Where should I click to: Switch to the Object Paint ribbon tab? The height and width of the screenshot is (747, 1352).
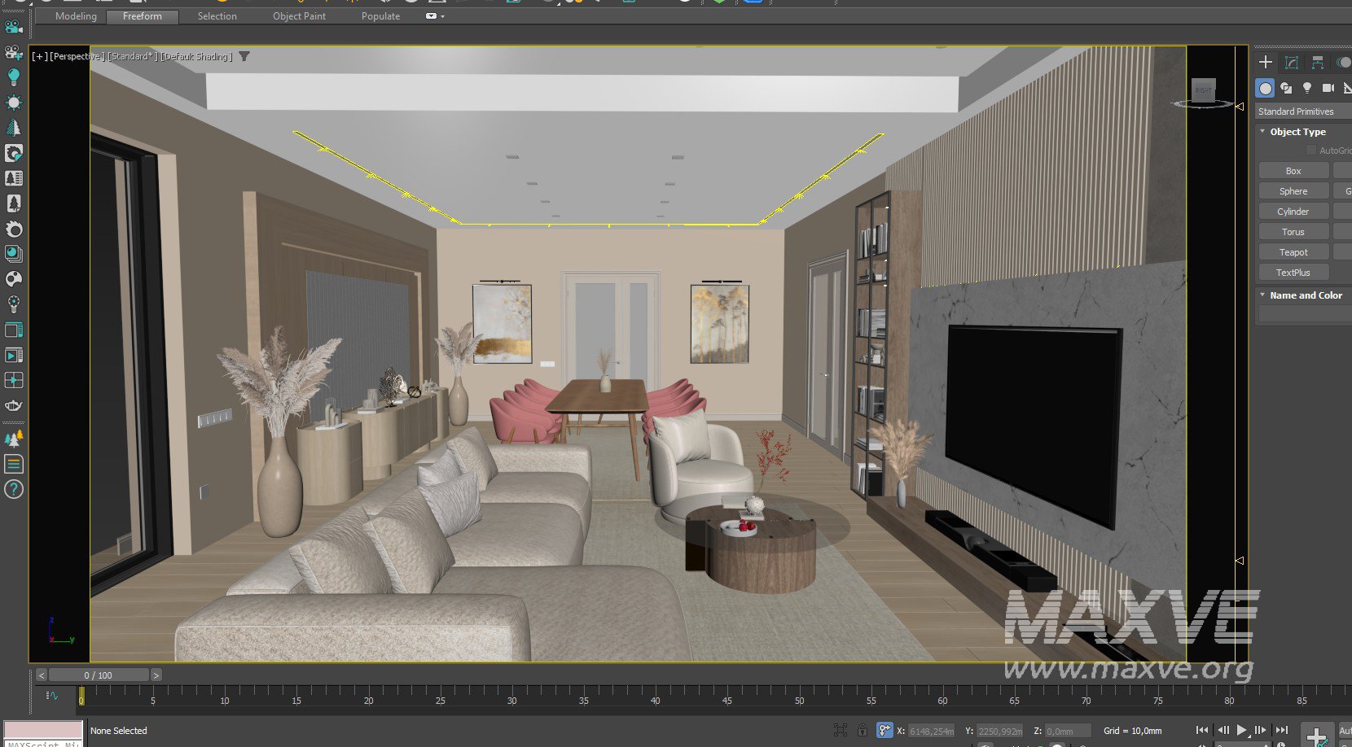(x=299, y=16)
